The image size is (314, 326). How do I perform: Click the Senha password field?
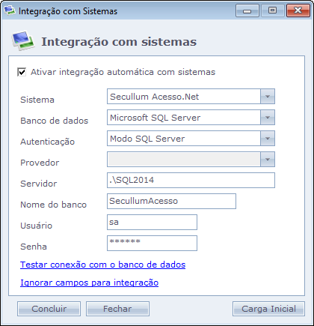[x=152, y=243]
